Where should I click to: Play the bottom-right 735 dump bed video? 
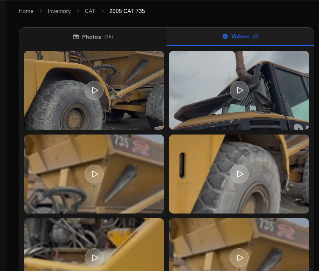coord(239,258)
